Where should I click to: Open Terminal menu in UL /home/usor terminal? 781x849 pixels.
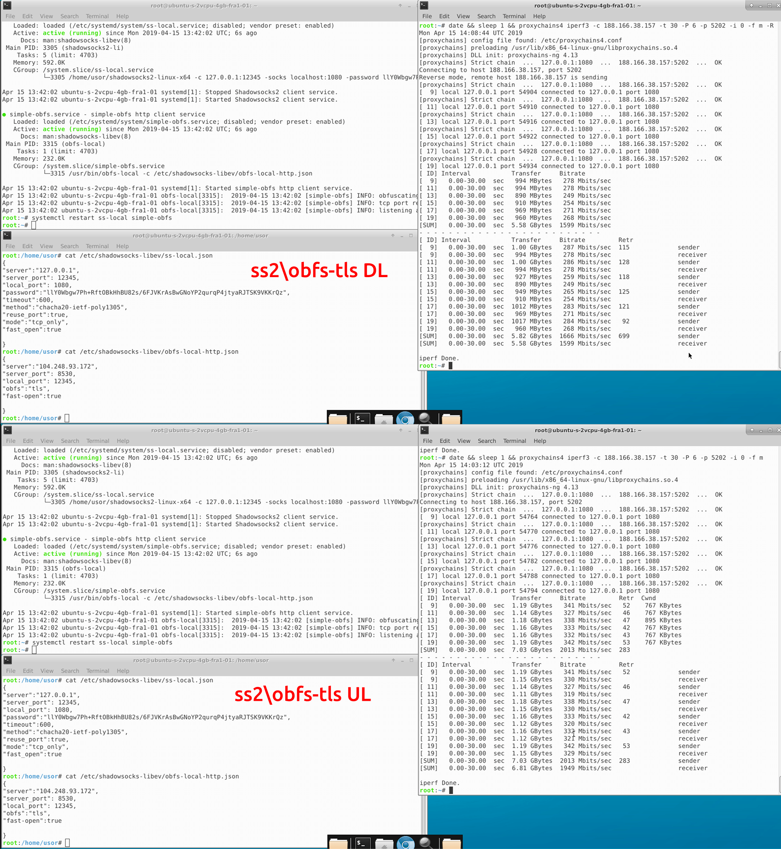tap(98, 671)
